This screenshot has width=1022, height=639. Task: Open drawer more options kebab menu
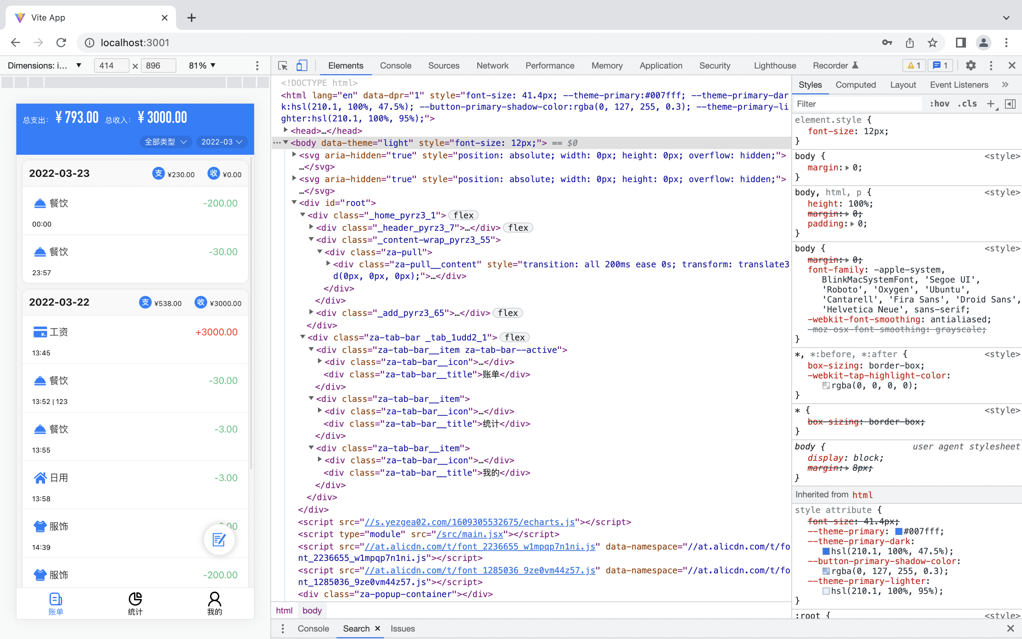[282, 628]
